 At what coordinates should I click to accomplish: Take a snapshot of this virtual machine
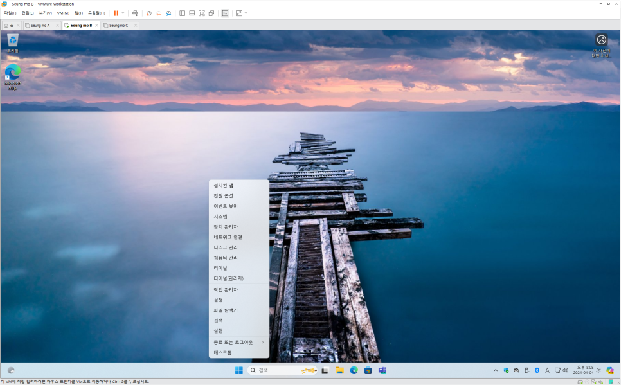pyautogui.click(x=148, y=13)
